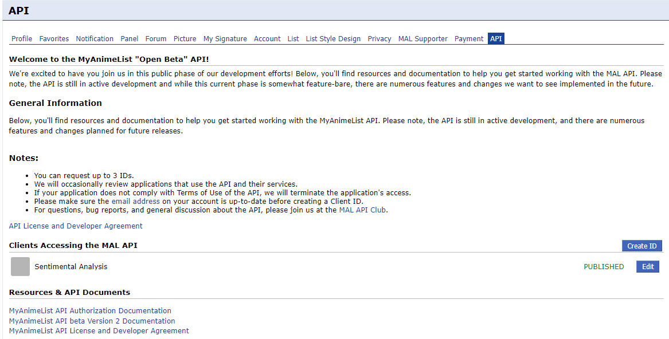Image resolution: width=669 pixels, height=339 pixels.
Task: Open API License and Developer Agreement under Notes
Action: 76,226
